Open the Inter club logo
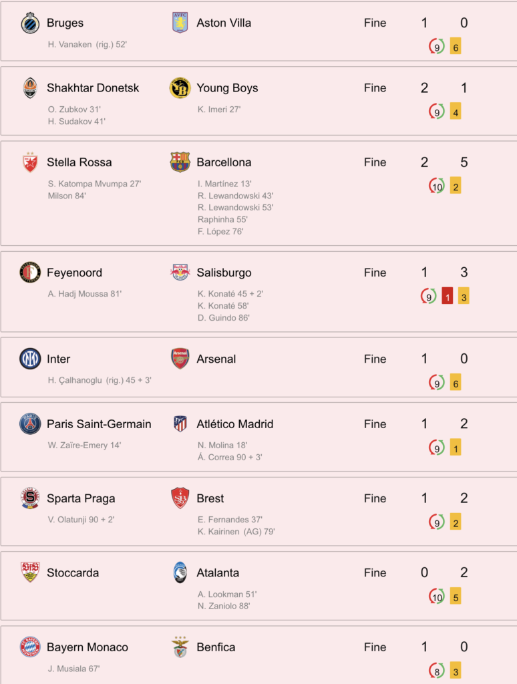Viewport: 517px width, 684px height. 30,359
